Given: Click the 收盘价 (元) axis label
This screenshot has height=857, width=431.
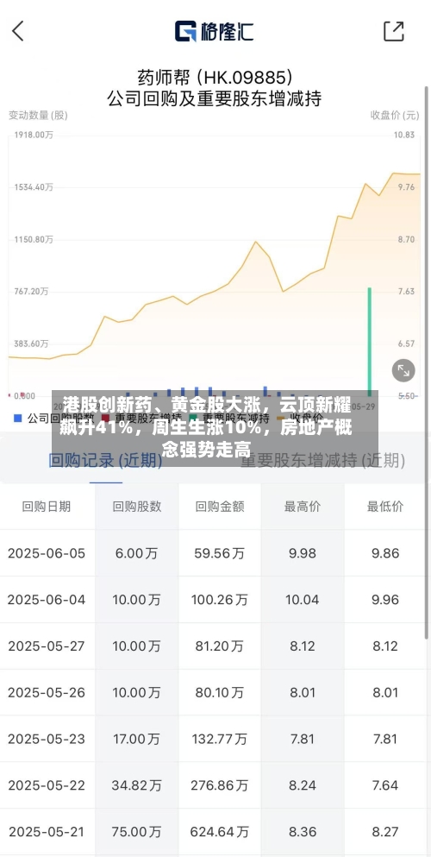Looking at the screenshot, I should click(396, 115).
